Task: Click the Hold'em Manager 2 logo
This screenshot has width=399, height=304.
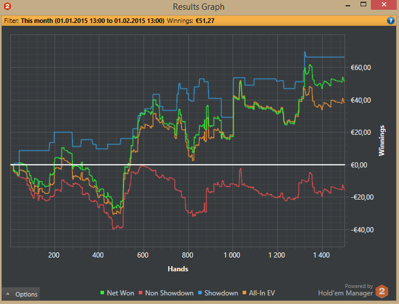Action: [382, 291]
